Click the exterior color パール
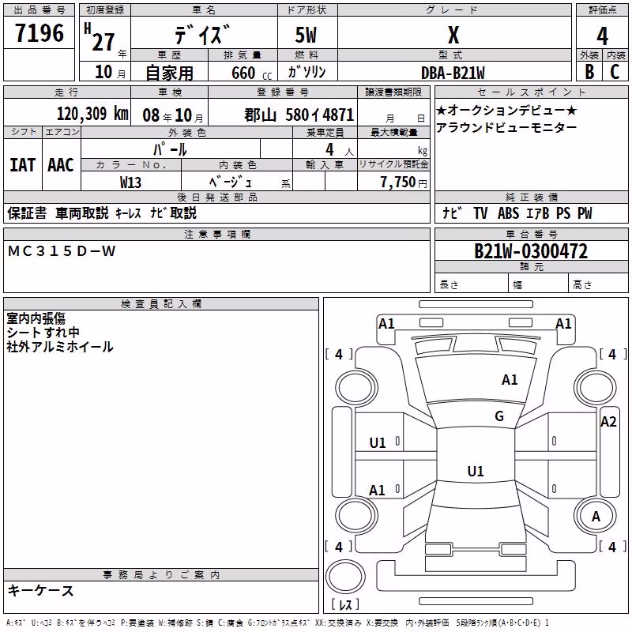The height and width of the screenshot is (632, 632). tap(170, 149)
